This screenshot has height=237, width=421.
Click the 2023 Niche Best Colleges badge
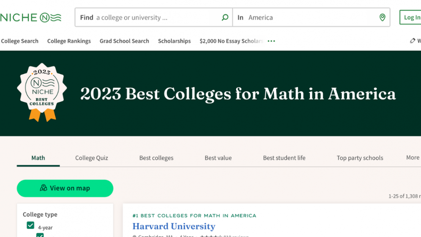pos(43,90)
